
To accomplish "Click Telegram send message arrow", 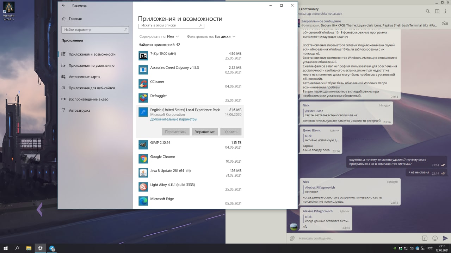I will point(445,238).
